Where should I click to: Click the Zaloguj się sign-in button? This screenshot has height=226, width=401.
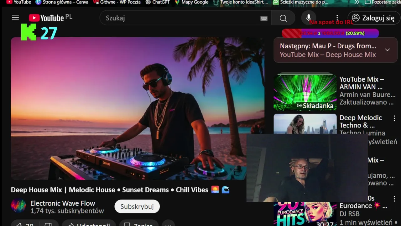click(x=374, y=18)
